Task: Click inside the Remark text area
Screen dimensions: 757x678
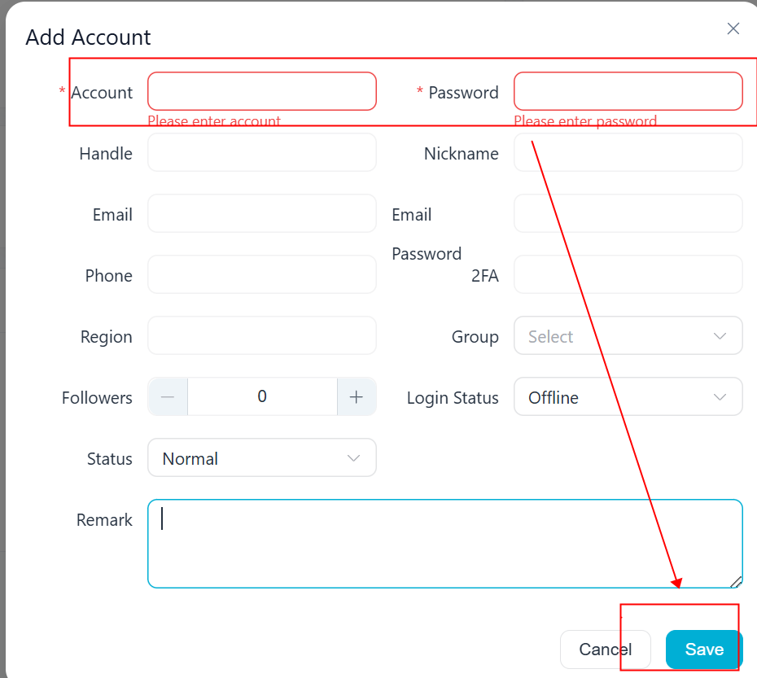Action: pos(444,544)
